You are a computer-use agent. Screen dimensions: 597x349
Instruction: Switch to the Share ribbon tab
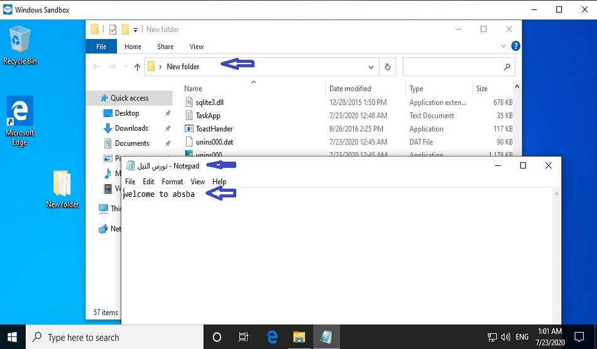[x=165, y=47]
